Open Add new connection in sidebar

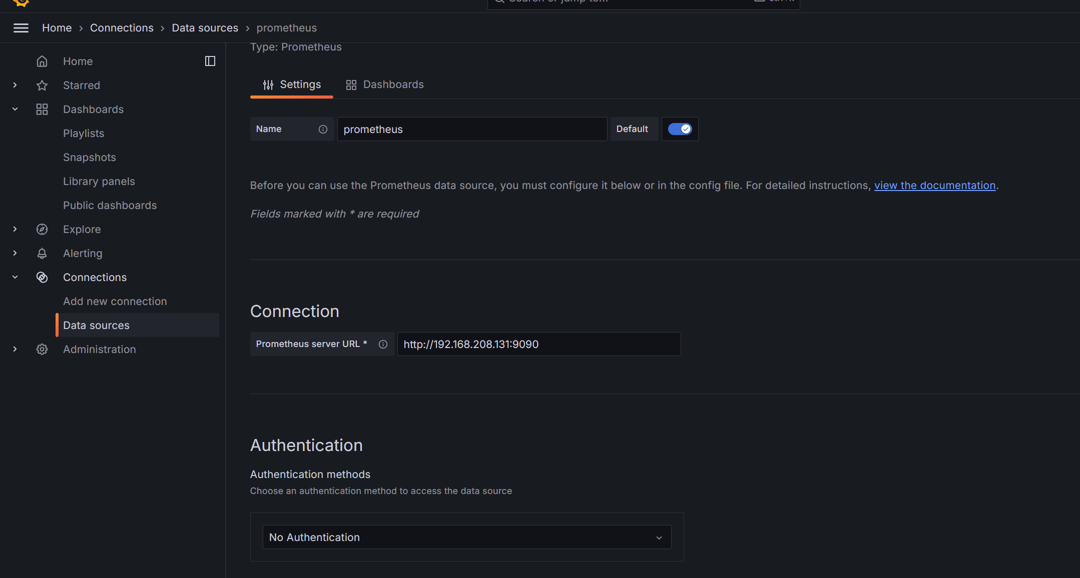[x=115, y=301]
